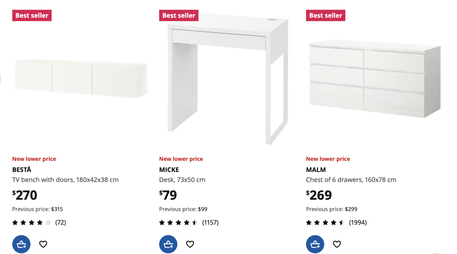
Task: Add MALM chest to shopping bag
Action: [315, 244]
